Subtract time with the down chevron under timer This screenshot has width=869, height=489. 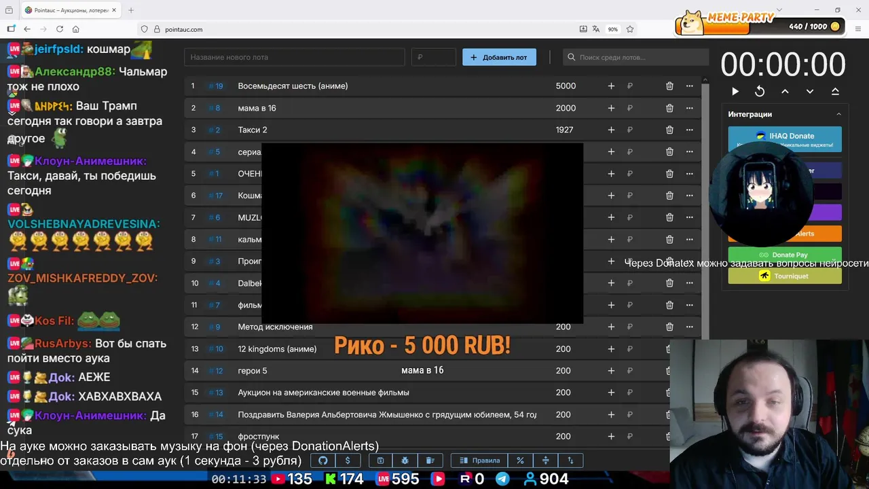pos(810,91)
